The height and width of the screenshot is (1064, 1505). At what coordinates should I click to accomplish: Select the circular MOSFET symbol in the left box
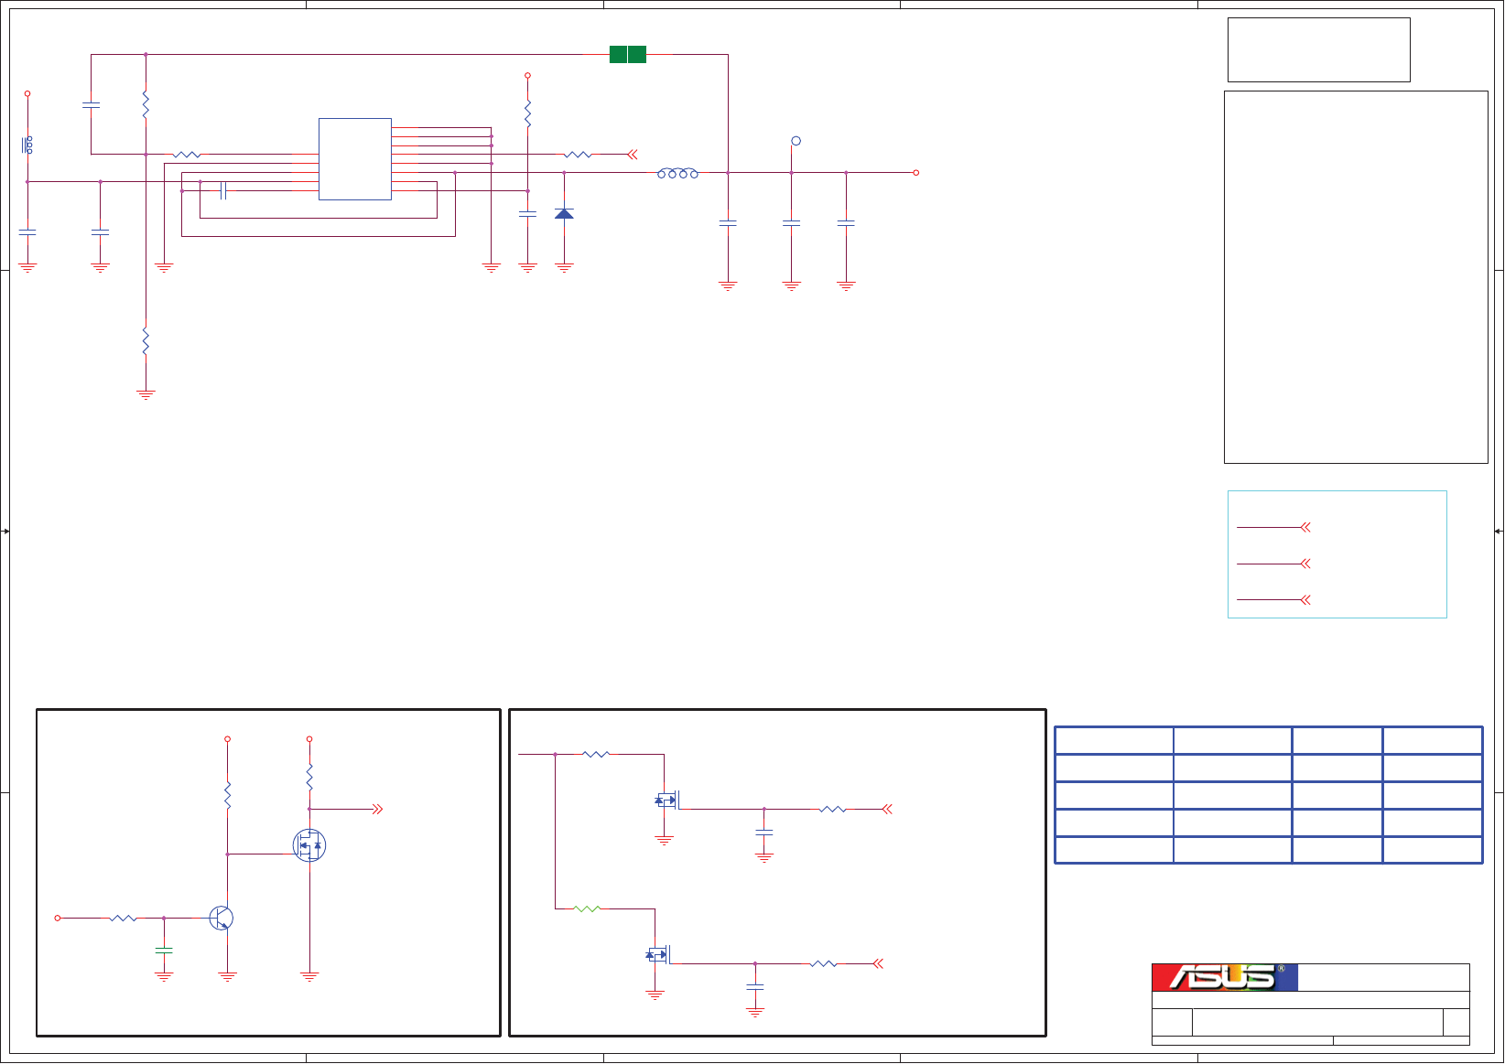(309, 845)
